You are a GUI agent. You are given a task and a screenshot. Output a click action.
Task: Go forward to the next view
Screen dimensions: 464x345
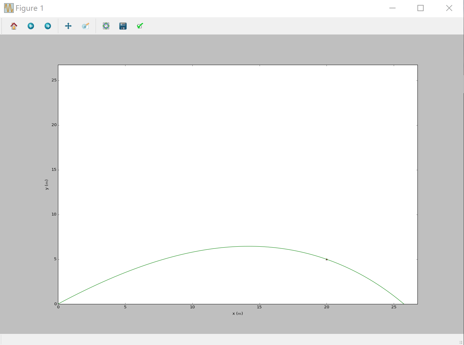(x=48, y=26)
